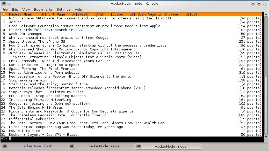Click the [A]sk option
This screenshot has height=151, width=269.
[x=99, y=14]
